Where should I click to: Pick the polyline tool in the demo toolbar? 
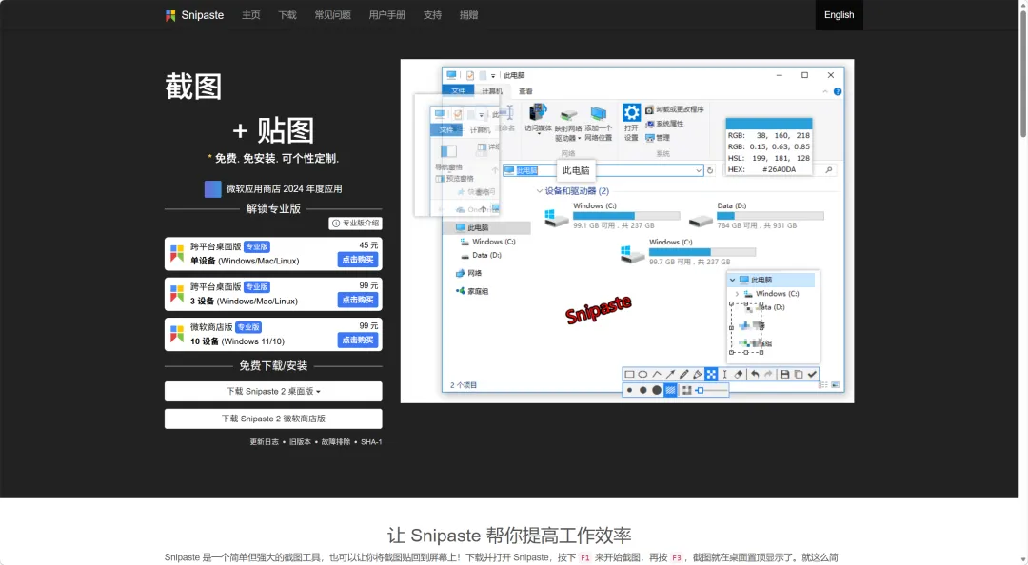[657, 374]
